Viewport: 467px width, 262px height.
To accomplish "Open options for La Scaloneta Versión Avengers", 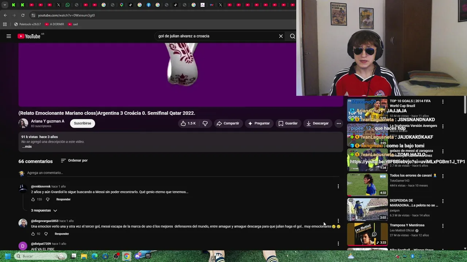I will tap(443, 126).
